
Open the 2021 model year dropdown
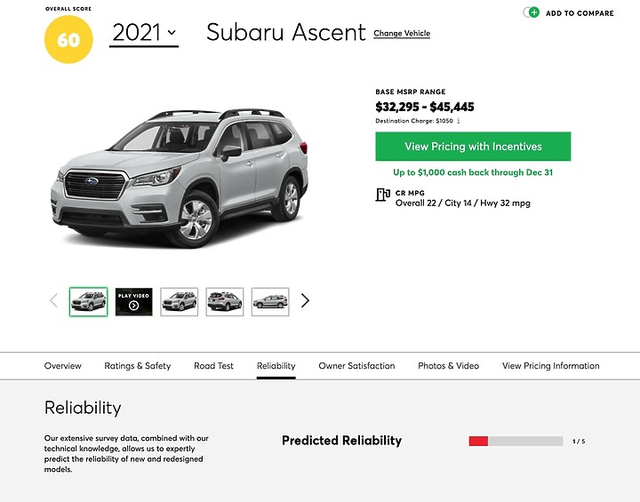144,33
